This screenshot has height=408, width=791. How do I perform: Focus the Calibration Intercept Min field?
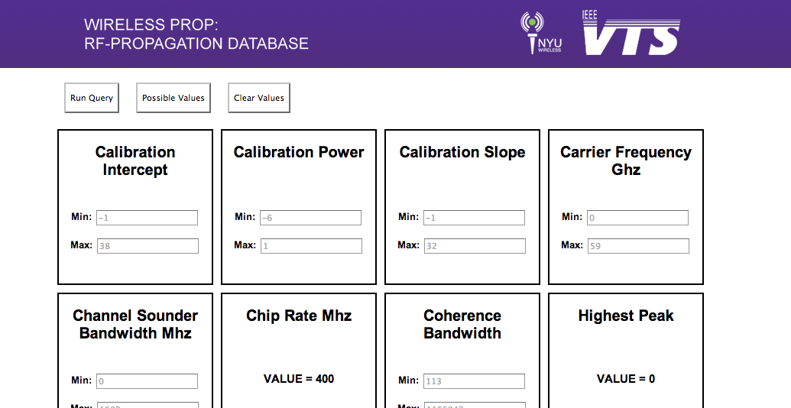147,218
